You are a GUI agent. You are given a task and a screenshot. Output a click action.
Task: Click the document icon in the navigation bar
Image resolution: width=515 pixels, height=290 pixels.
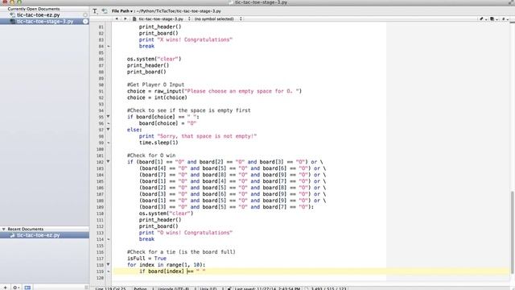pyautogui.click(x=134, y=19)
